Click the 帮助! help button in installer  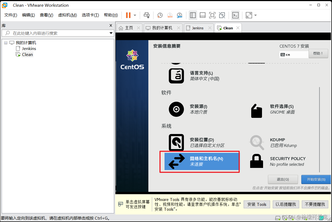319,54
